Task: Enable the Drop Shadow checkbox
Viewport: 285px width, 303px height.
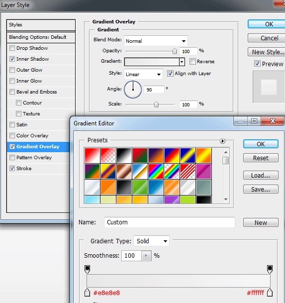Action: [x=12, y=48]
